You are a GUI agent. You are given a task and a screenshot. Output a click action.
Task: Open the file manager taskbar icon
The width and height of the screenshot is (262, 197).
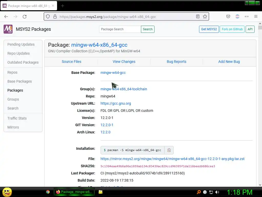(x=100, y=192)
